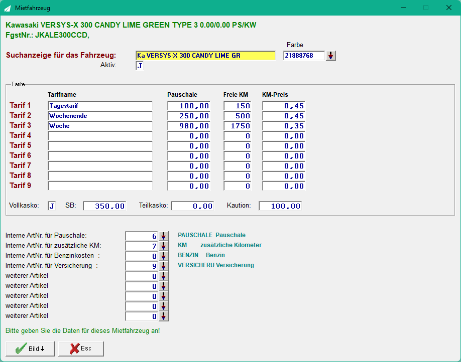Image resolution: width=461 pixels, height=362 pixels.
Task: Click Tarif 2 KM-Preis field
Action: point(284,116)
